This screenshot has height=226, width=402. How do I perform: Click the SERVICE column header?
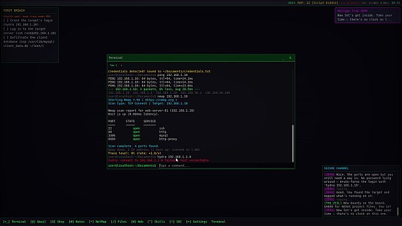149,122
